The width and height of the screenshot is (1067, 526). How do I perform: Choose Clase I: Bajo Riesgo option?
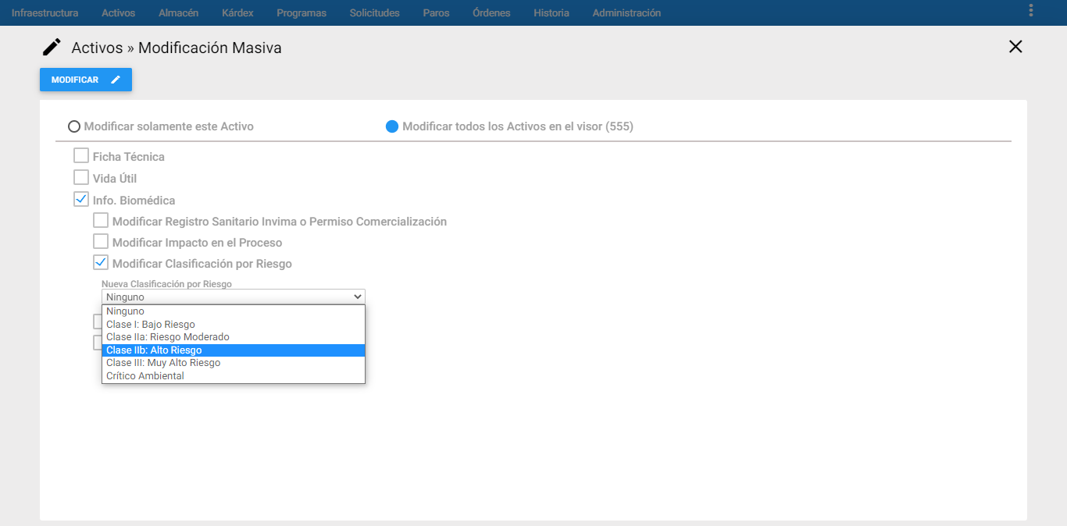point(233,325)
